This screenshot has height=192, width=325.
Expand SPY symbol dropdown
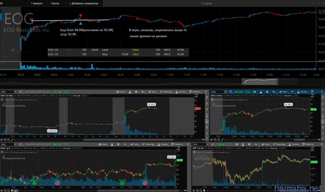pos(208,144)
